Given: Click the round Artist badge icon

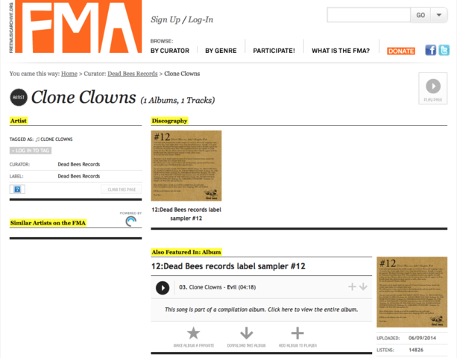Looking at the screenshot, I should pyautogui.click(x=19, y=98).
